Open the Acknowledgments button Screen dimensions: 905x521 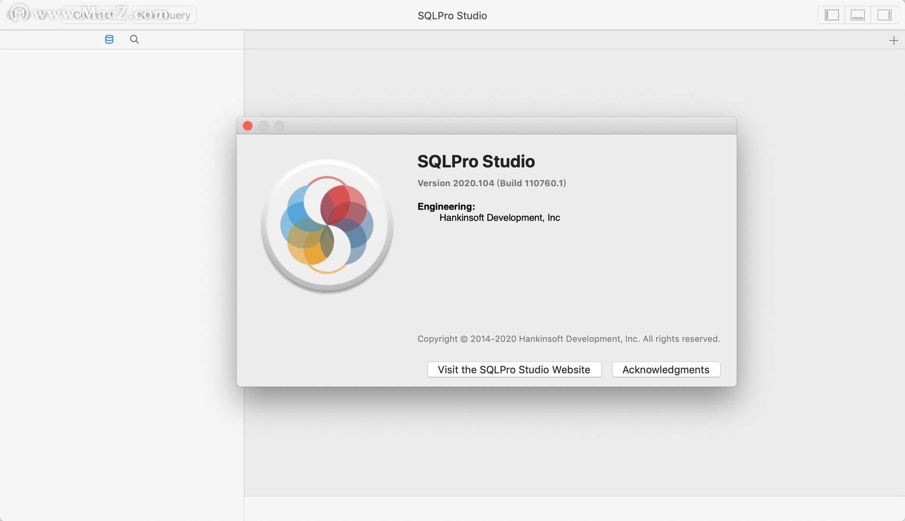pos(666,369)
